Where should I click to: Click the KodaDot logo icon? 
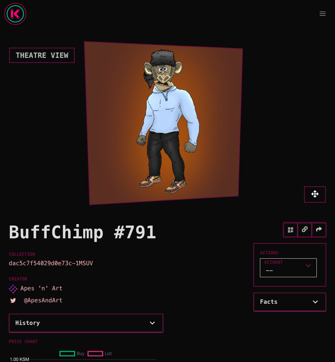[15, 14]
